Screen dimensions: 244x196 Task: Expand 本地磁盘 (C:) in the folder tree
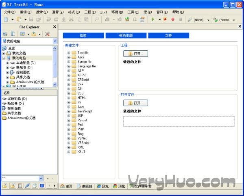click(x=8, y=63)
